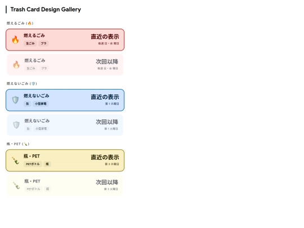Click the small bottle emoji in the 瓶・PET section header
The height and width of the screenshot is (228, 304).
(x=25, y=144)
